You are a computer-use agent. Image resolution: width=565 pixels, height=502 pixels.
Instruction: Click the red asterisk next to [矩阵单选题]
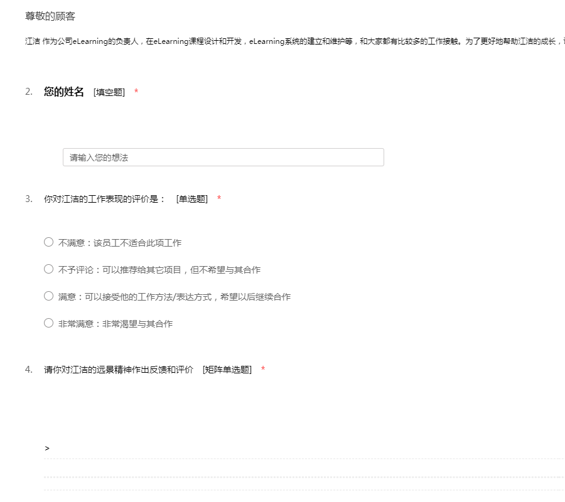[x=263, y=370]
